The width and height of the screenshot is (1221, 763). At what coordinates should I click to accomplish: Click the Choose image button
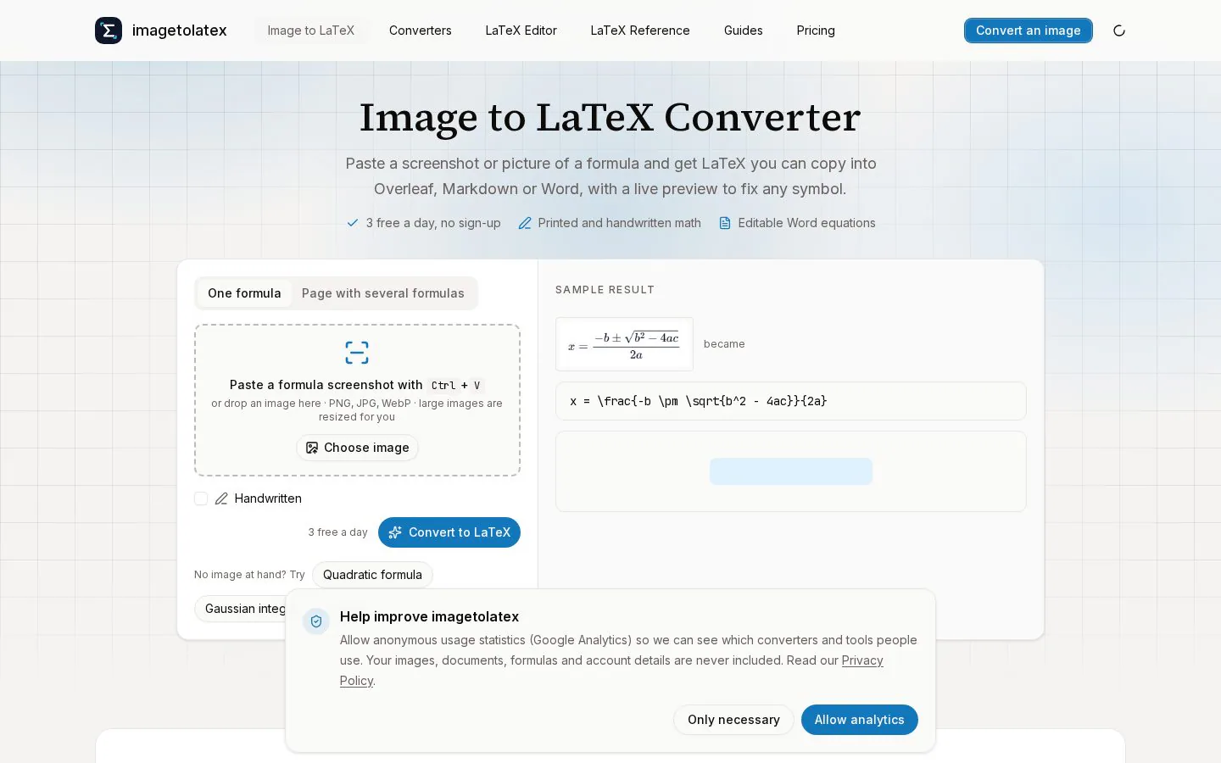[x=357, y=448]
